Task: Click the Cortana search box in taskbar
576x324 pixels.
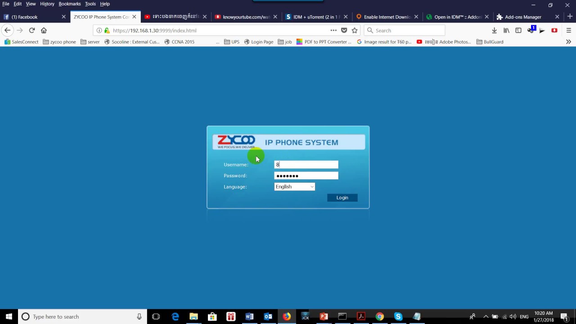Action: tap(82, 316)
